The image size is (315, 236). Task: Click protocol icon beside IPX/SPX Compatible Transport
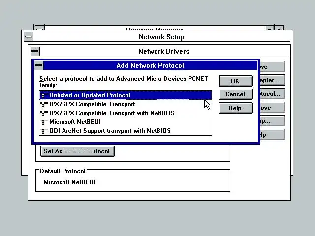[44, 104]
